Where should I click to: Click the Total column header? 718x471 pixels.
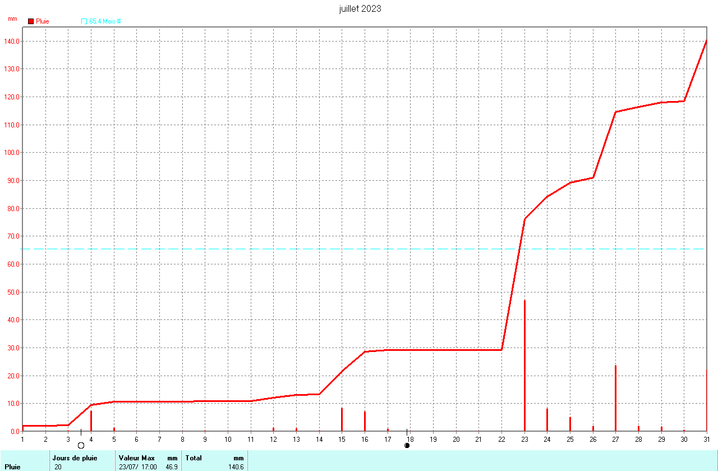pos(194,458)
